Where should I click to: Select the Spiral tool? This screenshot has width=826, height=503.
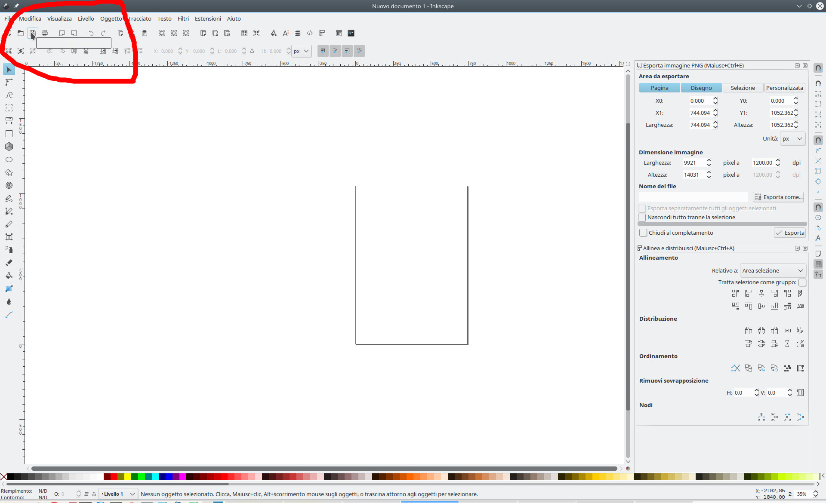(x=9, y=185)
